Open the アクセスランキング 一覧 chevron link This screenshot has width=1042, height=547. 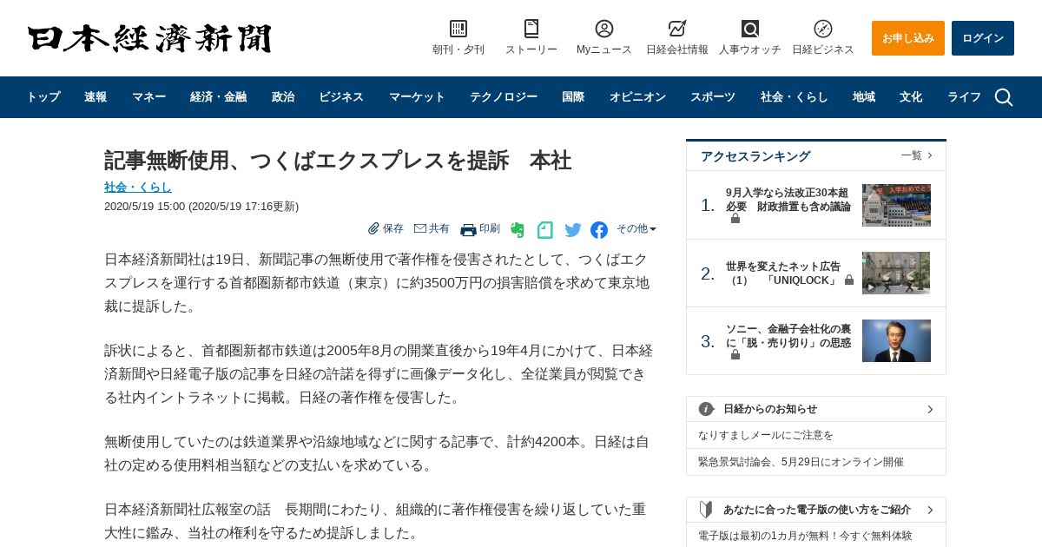tap(917, 155)
